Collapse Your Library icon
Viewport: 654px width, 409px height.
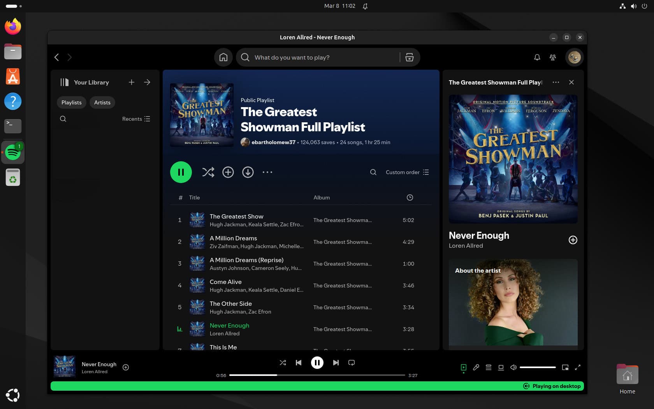point(64,82)
